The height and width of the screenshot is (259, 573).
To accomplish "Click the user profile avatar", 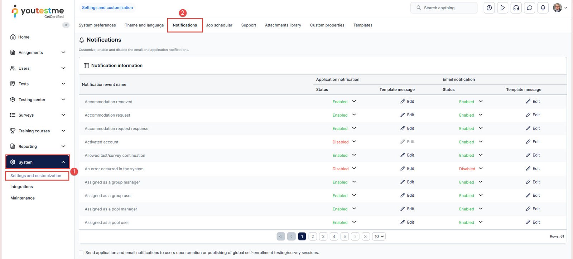I will (x=557, y=8).
